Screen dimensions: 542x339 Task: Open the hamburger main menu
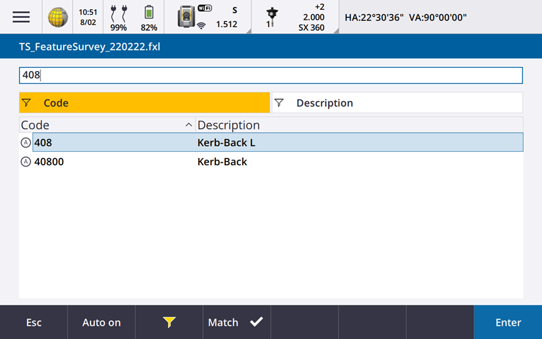21,17
